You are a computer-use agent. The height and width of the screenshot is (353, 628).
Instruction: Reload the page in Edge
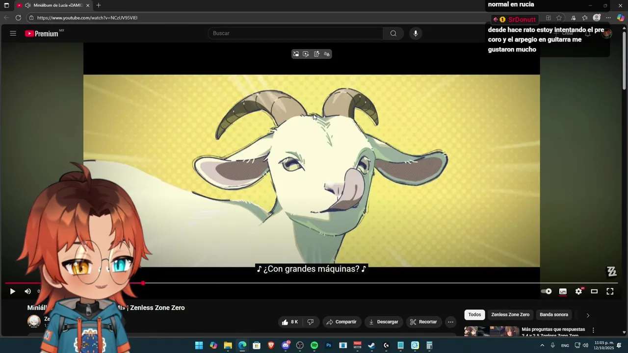point(18,18)
